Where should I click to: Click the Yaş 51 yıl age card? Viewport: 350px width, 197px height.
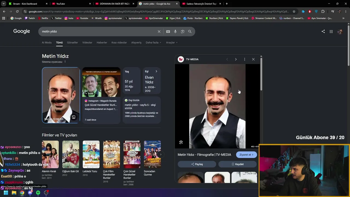click(x=131, y=81)
